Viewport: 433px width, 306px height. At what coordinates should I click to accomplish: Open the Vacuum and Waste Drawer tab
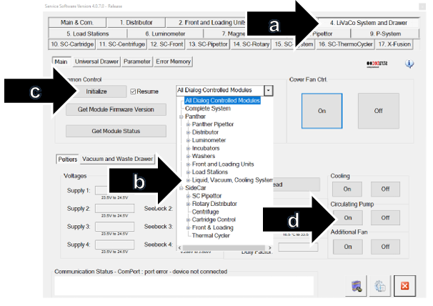coord(117,159)
